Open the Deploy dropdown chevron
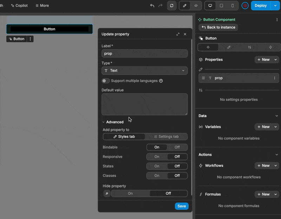Image resolution: width=281 pixels, height=219 pixels. (x=274, y=6)
